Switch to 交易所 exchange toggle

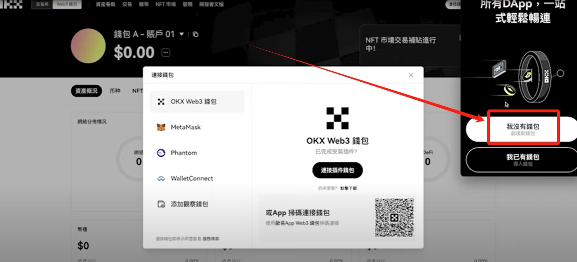point(42,5)
